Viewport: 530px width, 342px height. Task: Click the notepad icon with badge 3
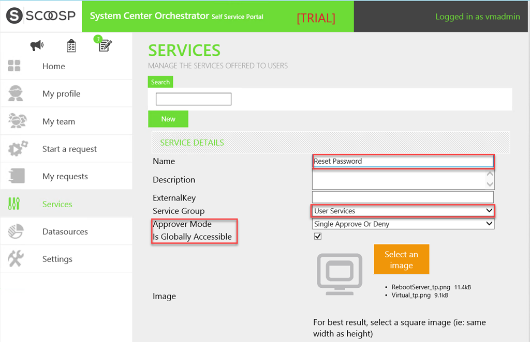105,45
